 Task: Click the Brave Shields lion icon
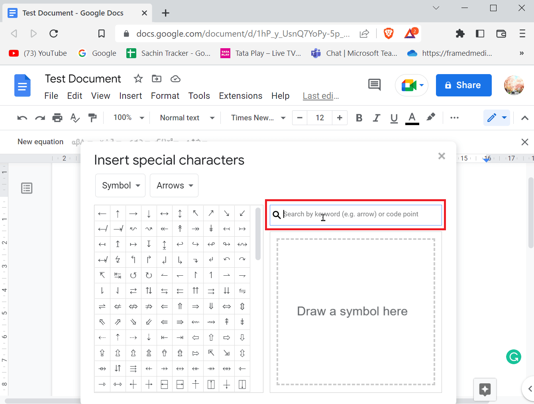point(389,33)
